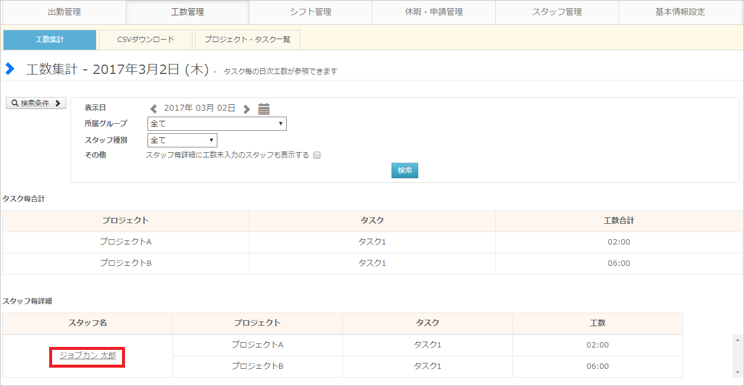Select the CSVダウンロード sub-tab

click(x=146, y=40)
